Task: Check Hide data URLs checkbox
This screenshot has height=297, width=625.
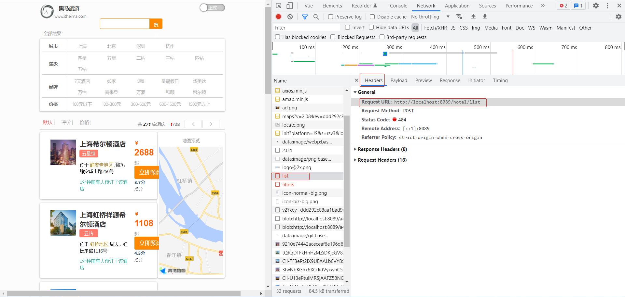Action: coord(371,27)
